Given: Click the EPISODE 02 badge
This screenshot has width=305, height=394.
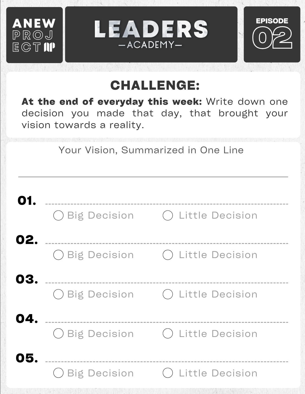Looking at the screenshot, I should [272, 34].
